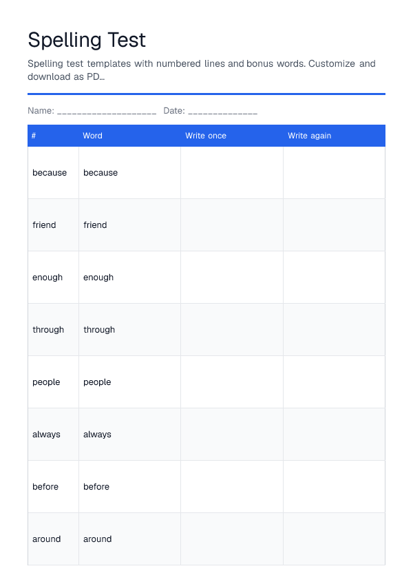Viewport: 413px width, 584px height.
Task: Click the Write again cell for people
Action: point(334,382)
